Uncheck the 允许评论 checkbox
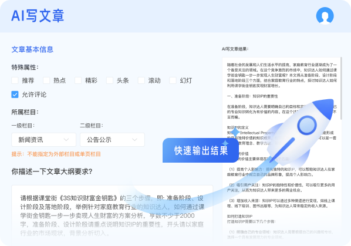The width and height of the screenshot is (351, 246). (x=15, y=95)
